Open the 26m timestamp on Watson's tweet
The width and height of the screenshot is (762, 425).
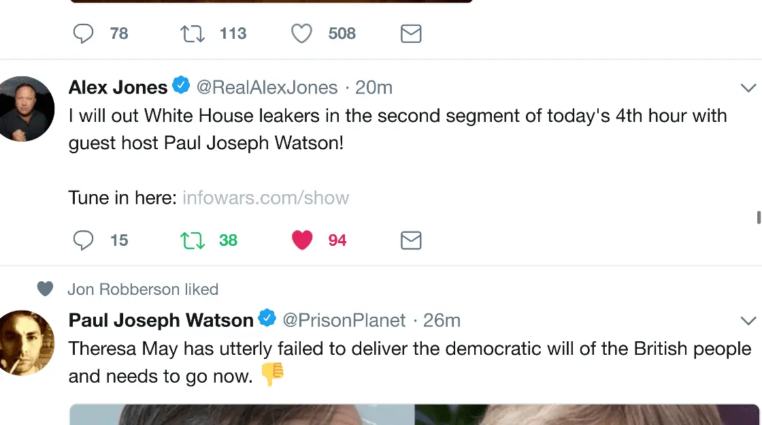pyautogui.click(x=442, y=320)
